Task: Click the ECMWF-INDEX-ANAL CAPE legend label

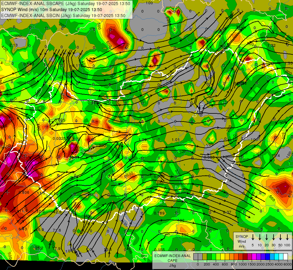Action: [172, 258]
